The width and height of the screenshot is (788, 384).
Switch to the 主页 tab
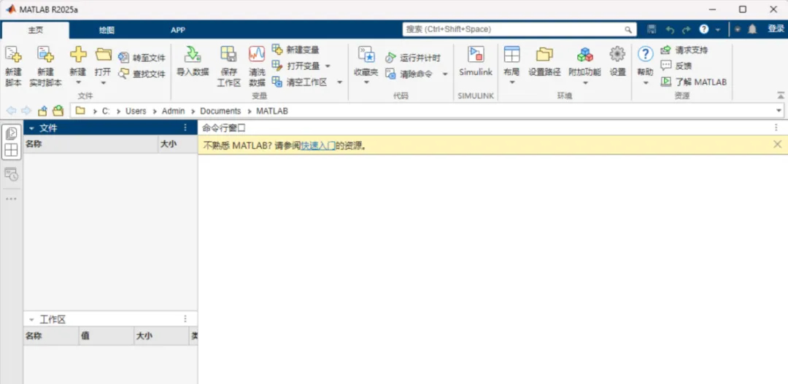[35, 30]
